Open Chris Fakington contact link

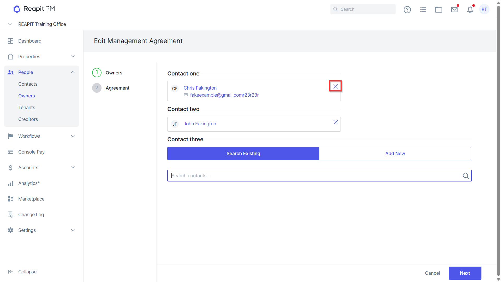pyautogui.click(x=200, y=88)
